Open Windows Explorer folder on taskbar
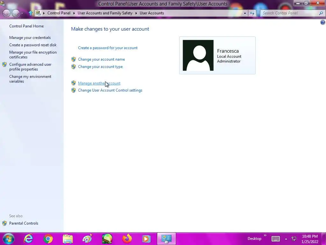Image resolution: width=326 pixels, height=245 pixels. pos(68,239)
